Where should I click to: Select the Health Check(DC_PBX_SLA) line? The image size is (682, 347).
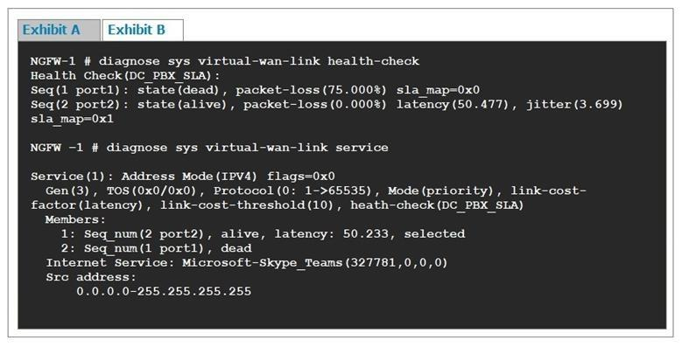point(125,76)
